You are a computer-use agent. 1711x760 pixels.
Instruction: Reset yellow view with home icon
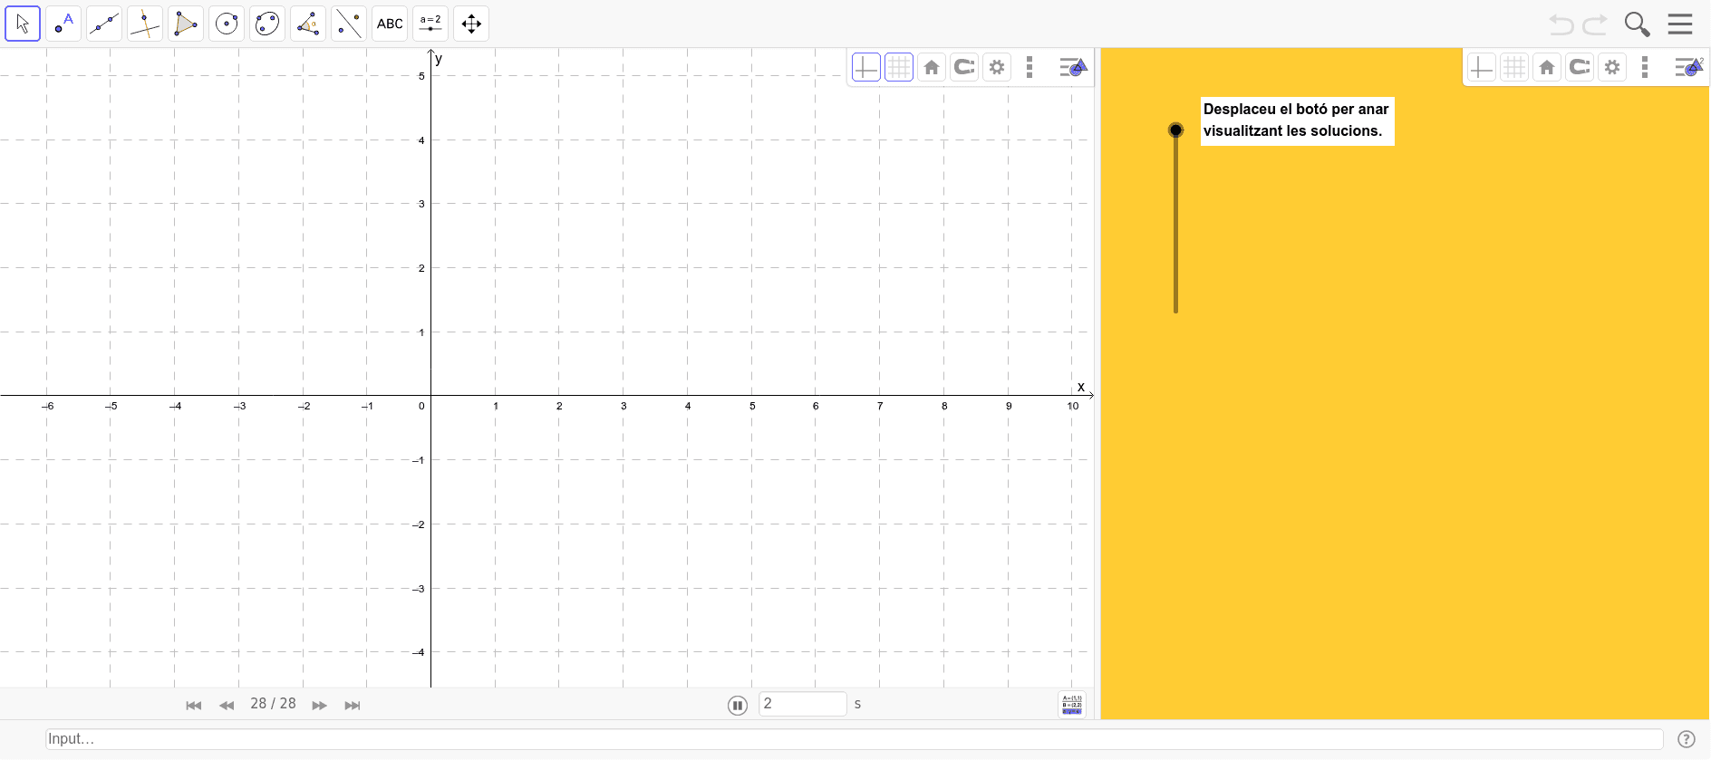point(1547,67)
